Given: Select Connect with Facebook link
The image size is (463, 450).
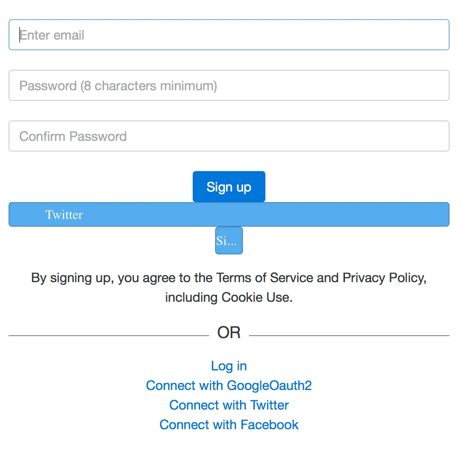Looking at the screenshot, I should 229,425.
